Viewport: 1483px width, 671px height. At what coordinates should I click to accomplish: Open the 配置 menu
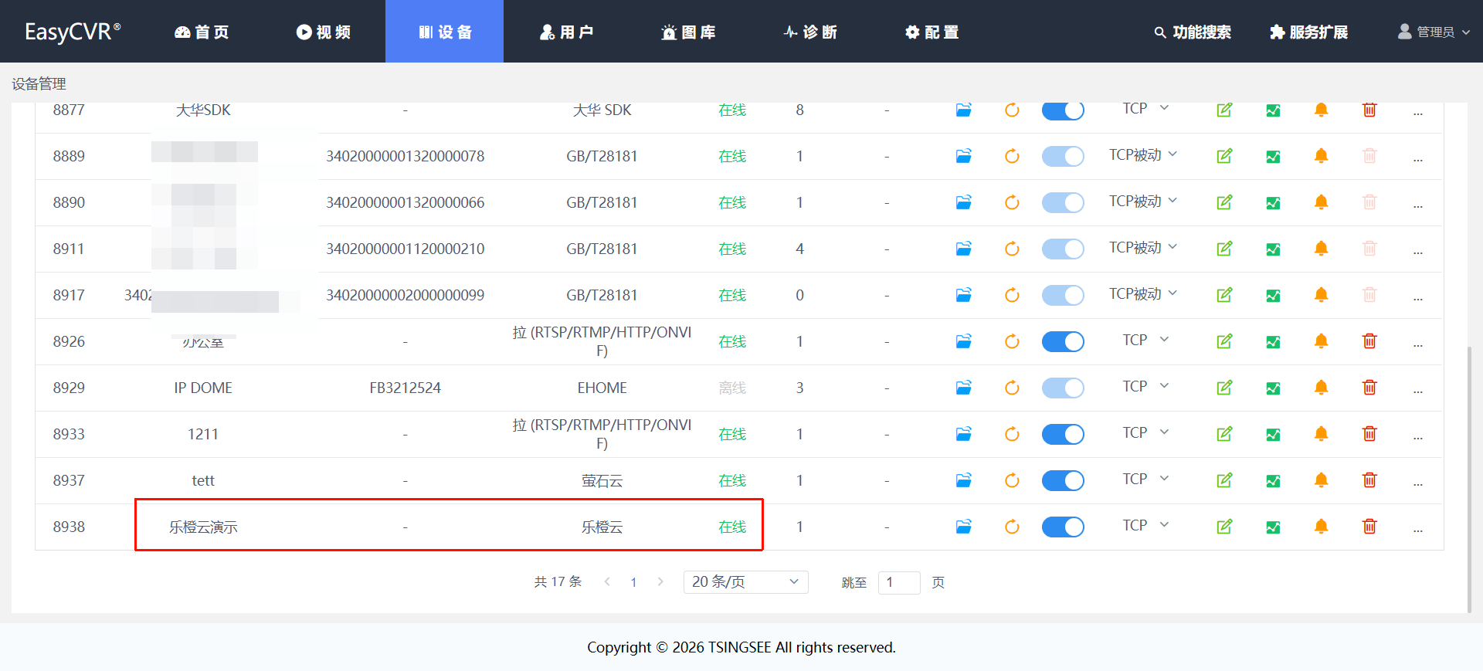932,32
